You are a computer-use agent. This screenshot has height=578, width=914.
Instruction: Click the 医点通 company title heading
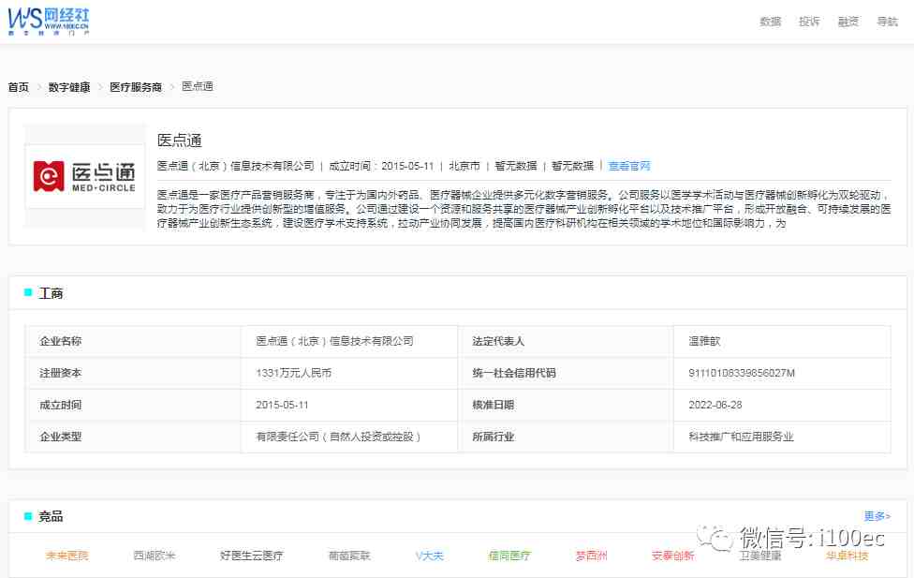[x=180, y=140]
